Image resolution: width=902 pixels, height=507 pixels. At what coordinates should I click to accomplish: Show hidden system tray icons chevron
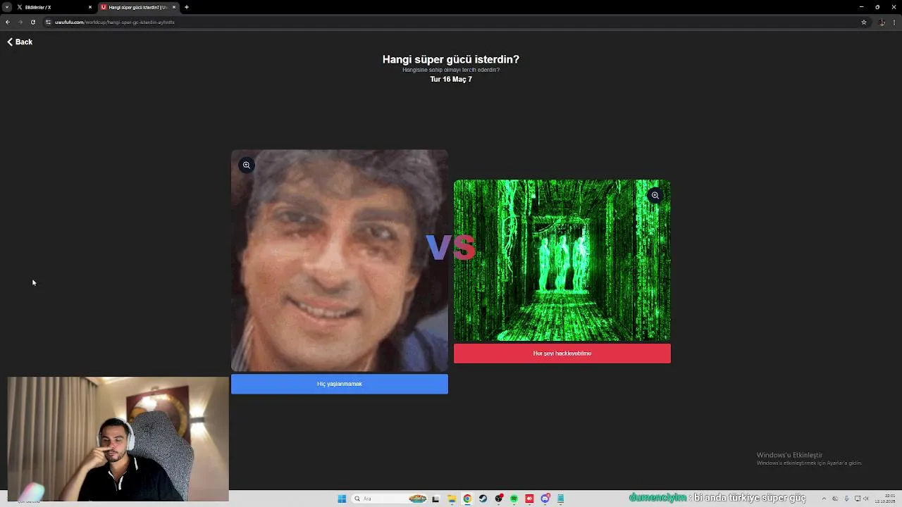pos(824,499)
